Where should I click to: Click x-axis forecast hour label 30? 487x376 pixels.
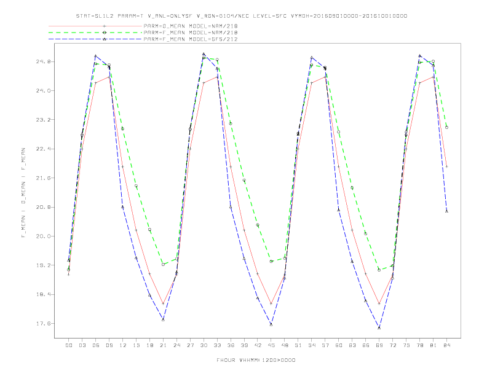[x=204, y=345]
